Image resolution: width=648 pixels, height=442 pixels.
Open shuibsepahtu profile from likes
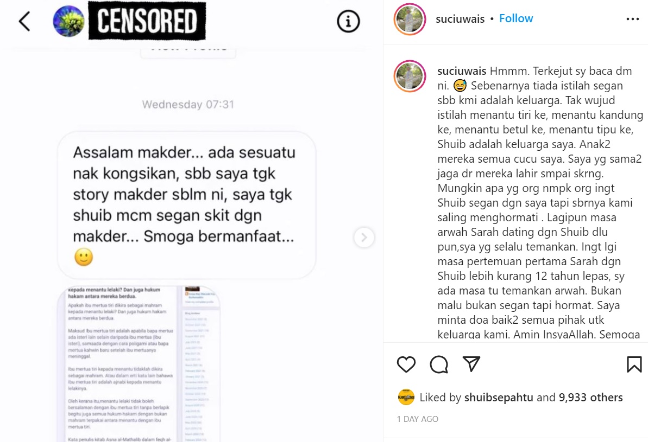[499, 398]
